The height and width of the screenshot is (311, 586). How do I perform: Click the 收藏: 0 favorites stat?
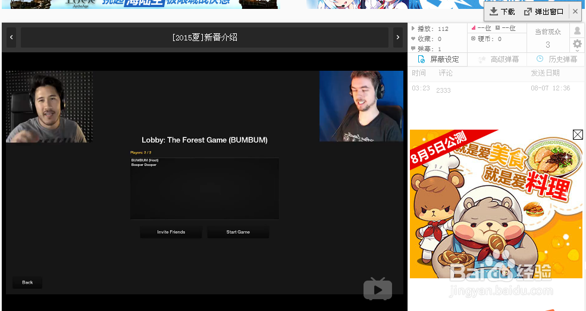coord(426,39)
